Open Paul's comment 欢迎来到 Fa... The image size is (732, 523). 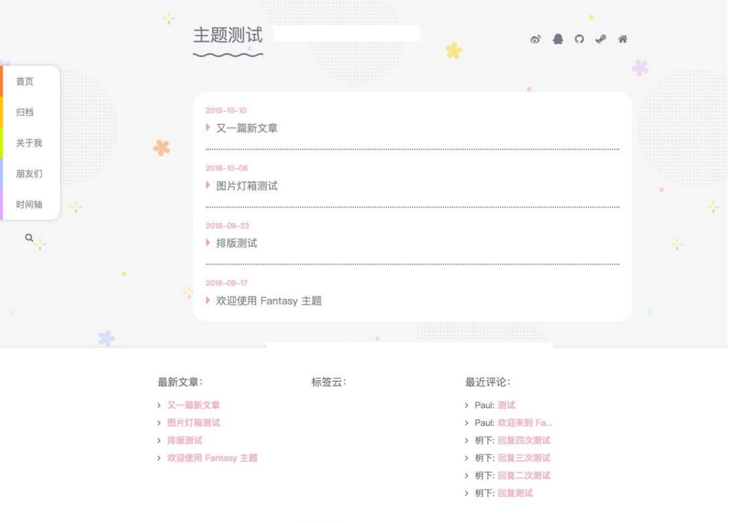pyautogui.click(x=524, y=423)
